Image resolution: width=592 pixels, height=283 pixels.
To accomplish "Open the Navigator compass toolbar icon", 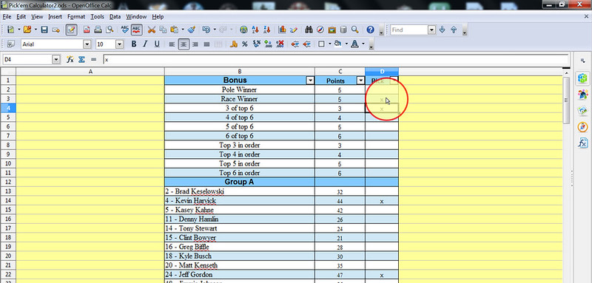I will 320,30.
